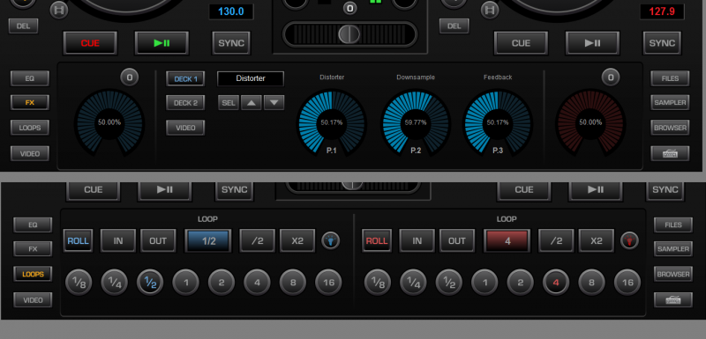The width and height of the screenshot is (706, 339).
Task: Click the green play/pause button on left deck
Action: point(161,43)
